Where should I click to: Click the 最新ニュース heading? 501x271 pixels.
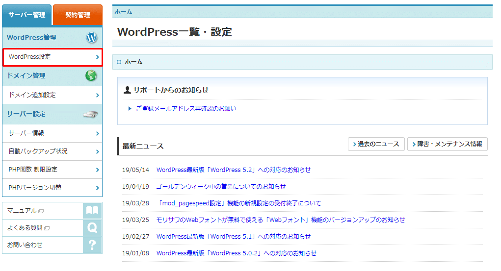[x=143, y=146]
